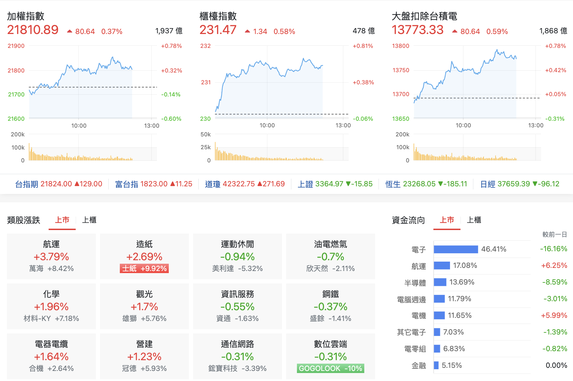Screen dimensions: 573x381
Task: Click the 1,937 億 turnover figure
Action: 169,31
